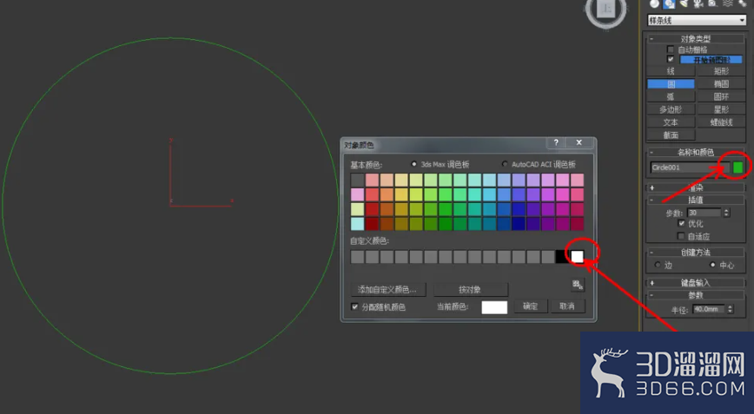Choose the 边 creation method radio
The width and height of the screenshot is (754, 414).
tap(658, 265)
